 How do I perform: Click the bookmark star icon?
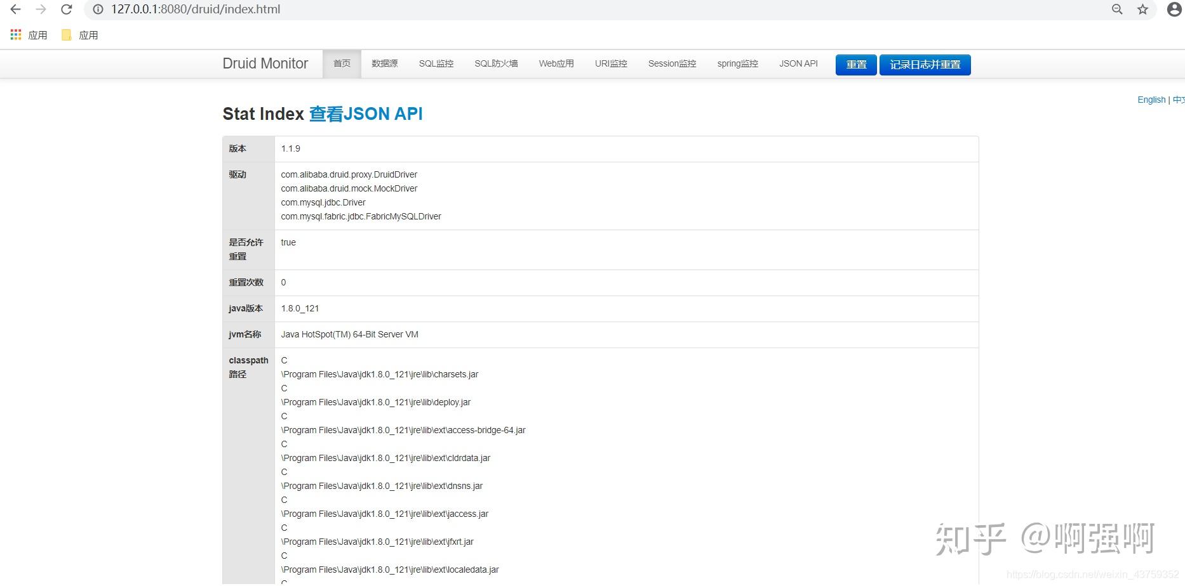point(1142,10)
